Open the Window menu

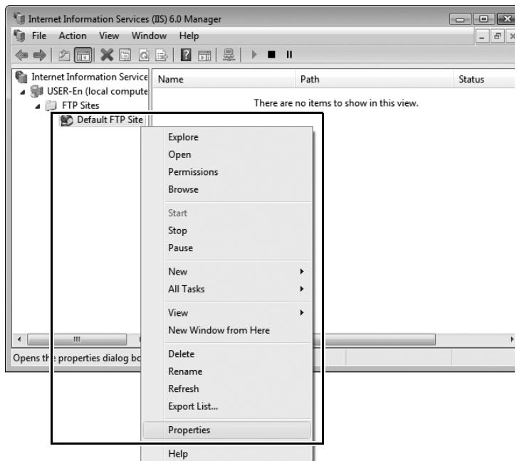tap(149, 36)
